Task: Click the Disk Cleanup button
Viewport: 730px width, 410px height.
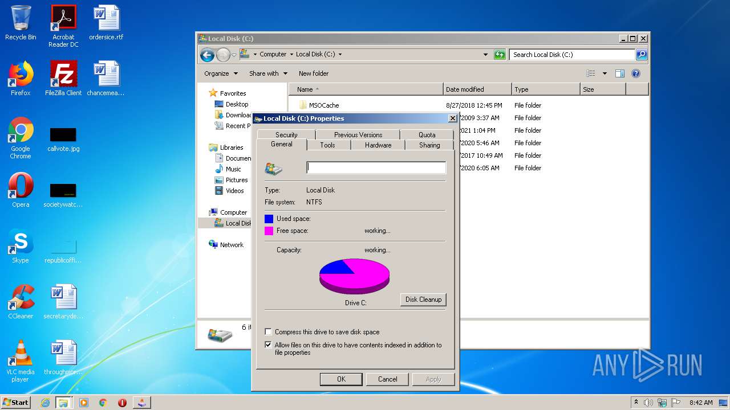Action: 423,300
